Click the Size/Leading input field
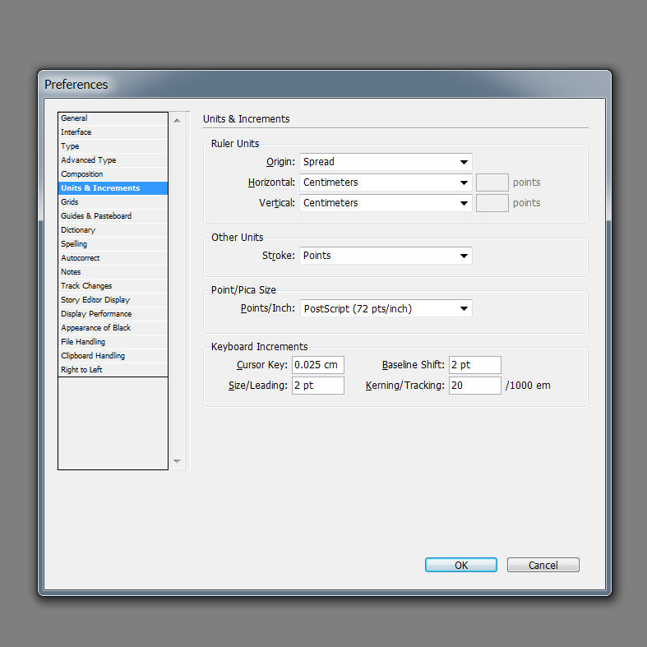 point(317,386)
